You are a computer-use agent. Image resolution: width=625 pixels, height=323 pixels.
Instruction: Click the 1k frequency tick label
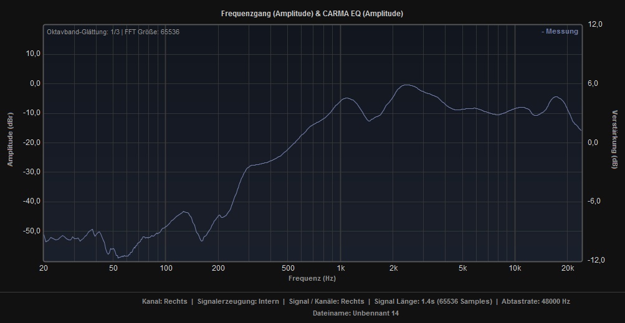pos(340,268)
